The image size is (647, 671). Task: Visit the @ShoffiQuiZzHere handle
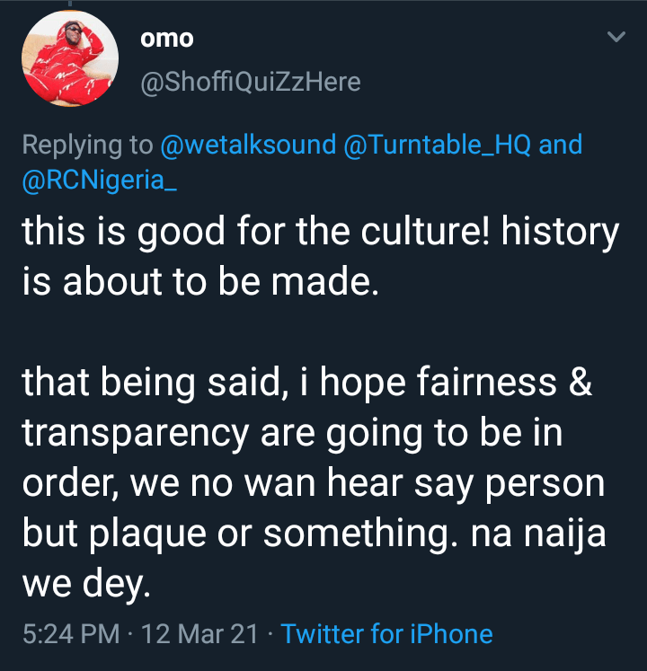[251, 83]
